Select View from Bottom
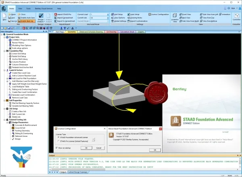Viewport: 242px width, 177px height. click(209, 21)
